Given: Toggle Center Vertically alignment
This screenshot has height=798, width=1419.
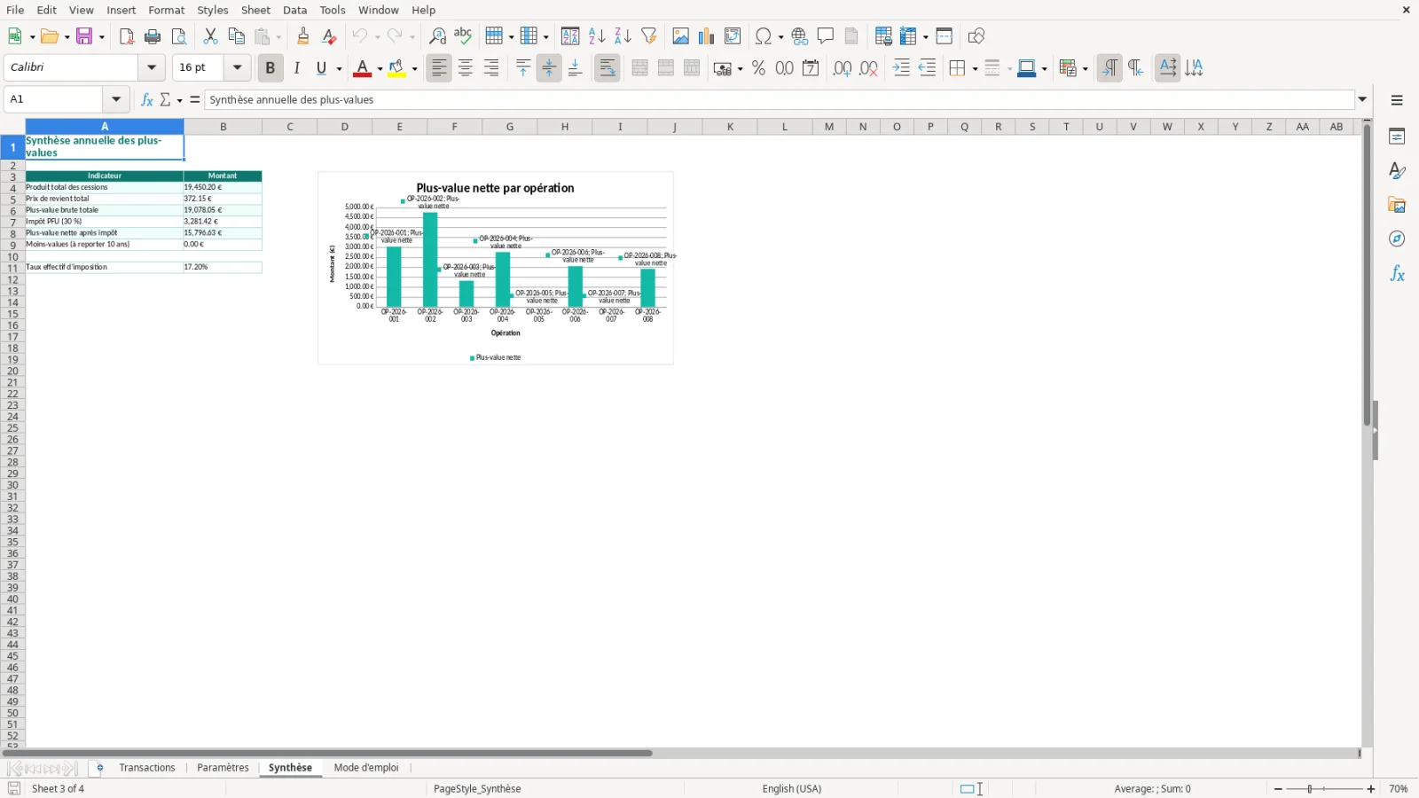Looking at the screenshot, I should coord(549,68).
